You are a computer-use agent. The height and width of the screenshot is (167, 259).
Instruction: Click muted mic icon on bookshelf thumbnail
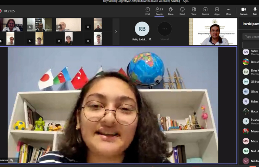[x=30, y=27]
